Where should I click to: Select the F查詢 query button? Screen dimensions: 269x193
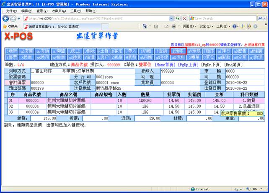[x=161, y=51]
